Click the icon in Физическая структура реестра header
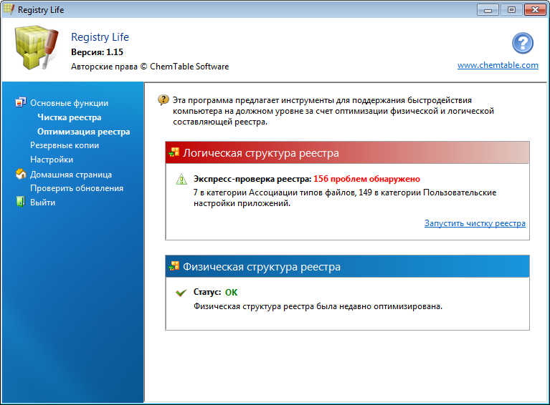This screenshot has height=405, width=550. tap(174, 266)
